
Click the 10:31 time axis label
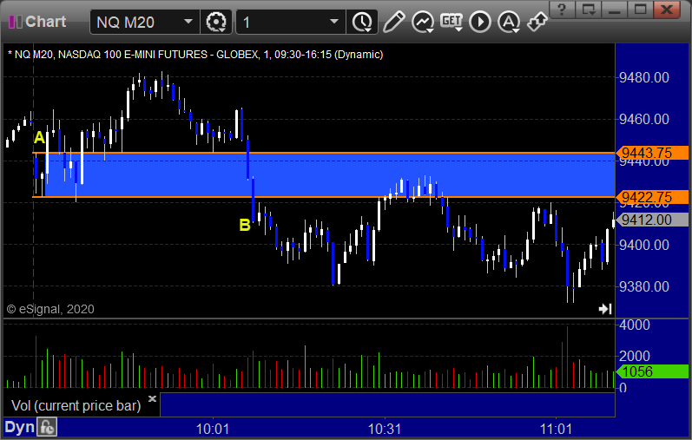tap(385, 429)
